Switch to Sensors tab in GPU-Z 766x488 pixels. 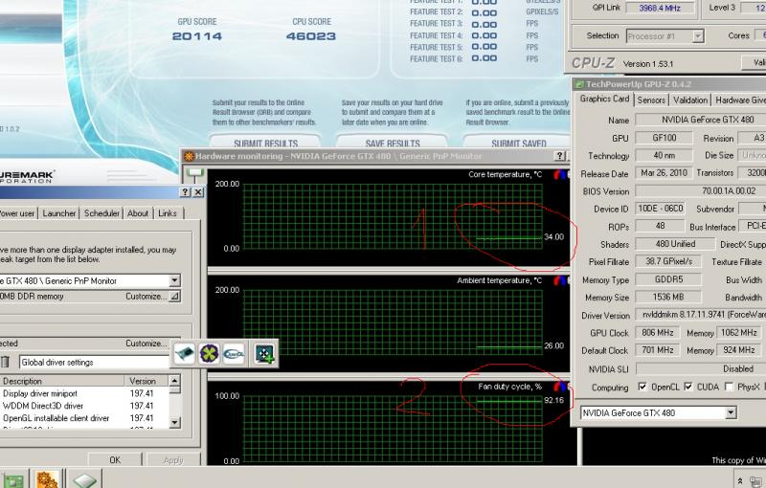pyautogui.click(x=651, y=100)
